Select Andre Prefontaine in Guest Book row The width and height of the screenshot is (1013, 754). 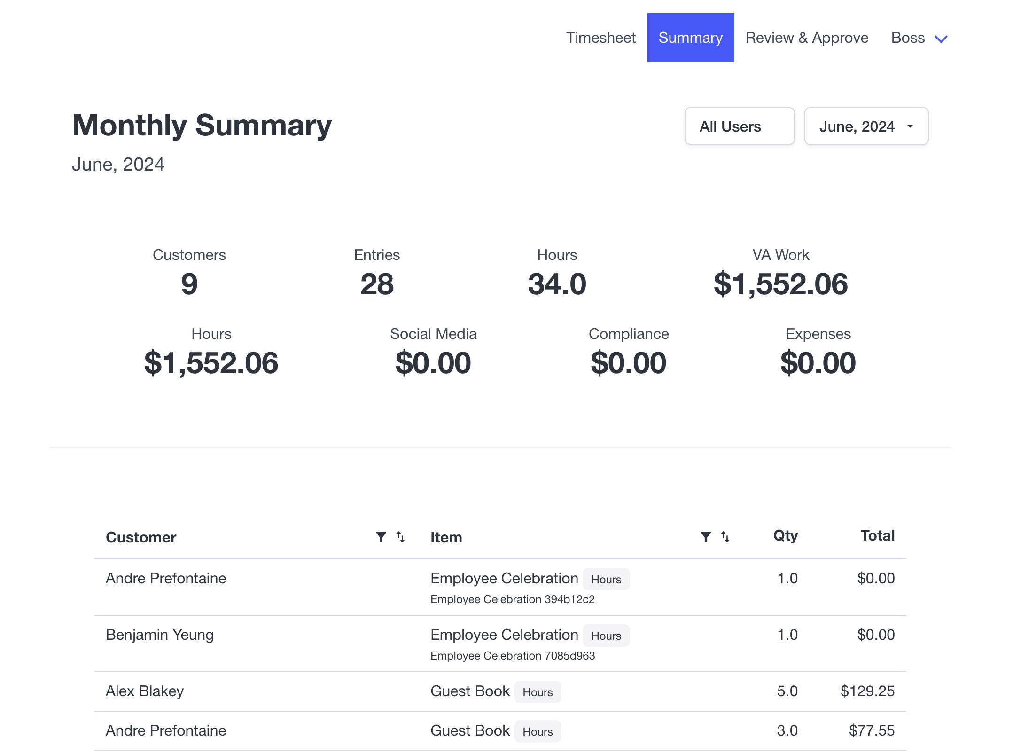click(x=166, y=730)
